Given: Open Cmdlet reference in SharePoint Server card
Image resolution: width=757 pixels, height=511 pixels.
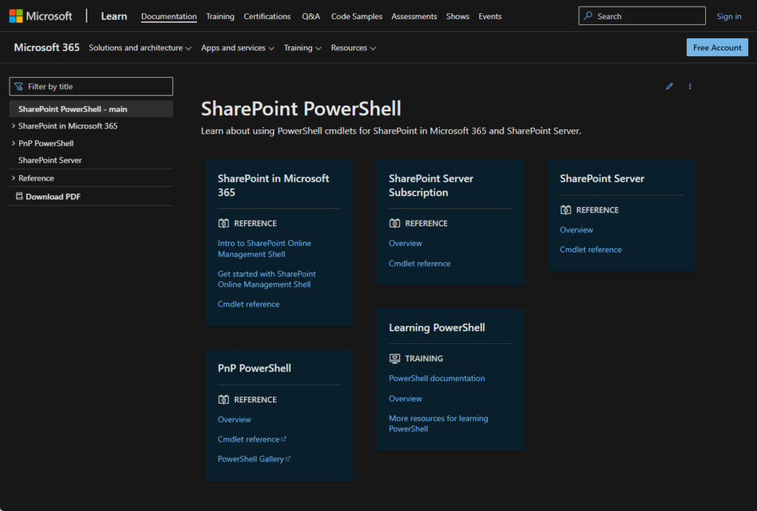Looking at the screenshot, I should click(591, 250).
